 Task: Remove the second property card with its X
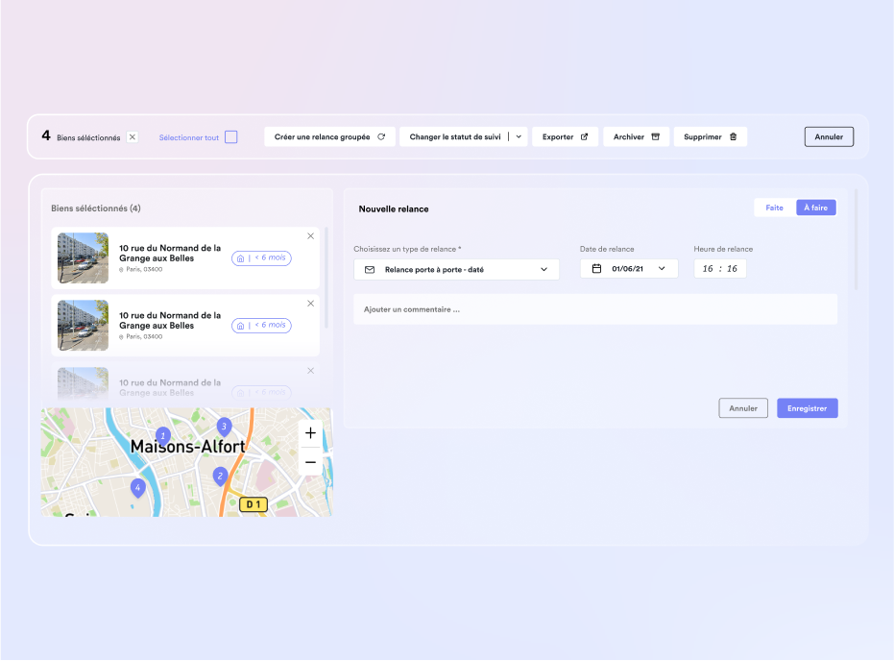coord(311,304)
